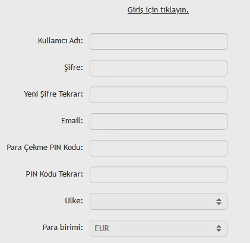Click the 'Ülke:' label text
The height and width of the screenshot is (243, 250).
point(74,200)
